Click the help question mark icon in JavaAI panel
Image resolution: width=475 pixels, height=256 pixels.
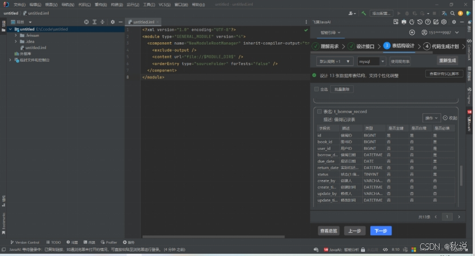point(428,22)
